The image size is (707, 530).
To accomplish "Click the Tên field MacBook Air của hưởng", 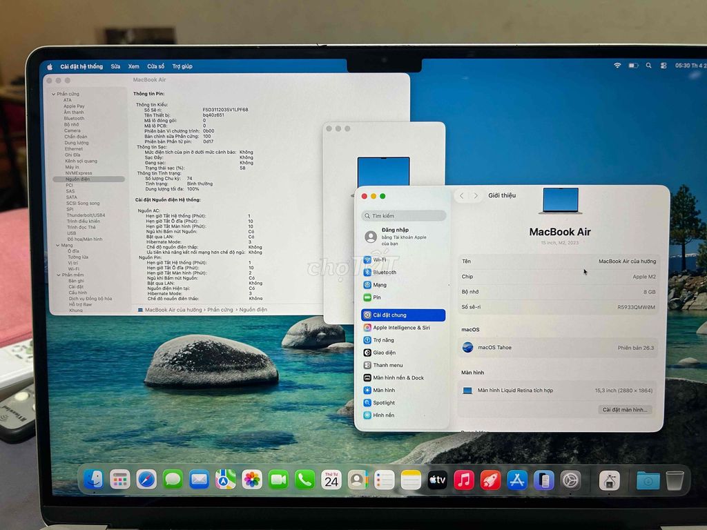I will pyautogui.click(x=627, y=262).
